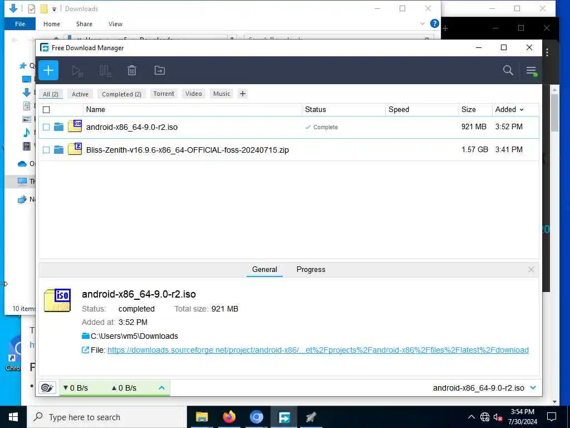Open the download folder icon beside C:\Users\vm5\Downloads
570x428 pixels.
pos(85,336)
